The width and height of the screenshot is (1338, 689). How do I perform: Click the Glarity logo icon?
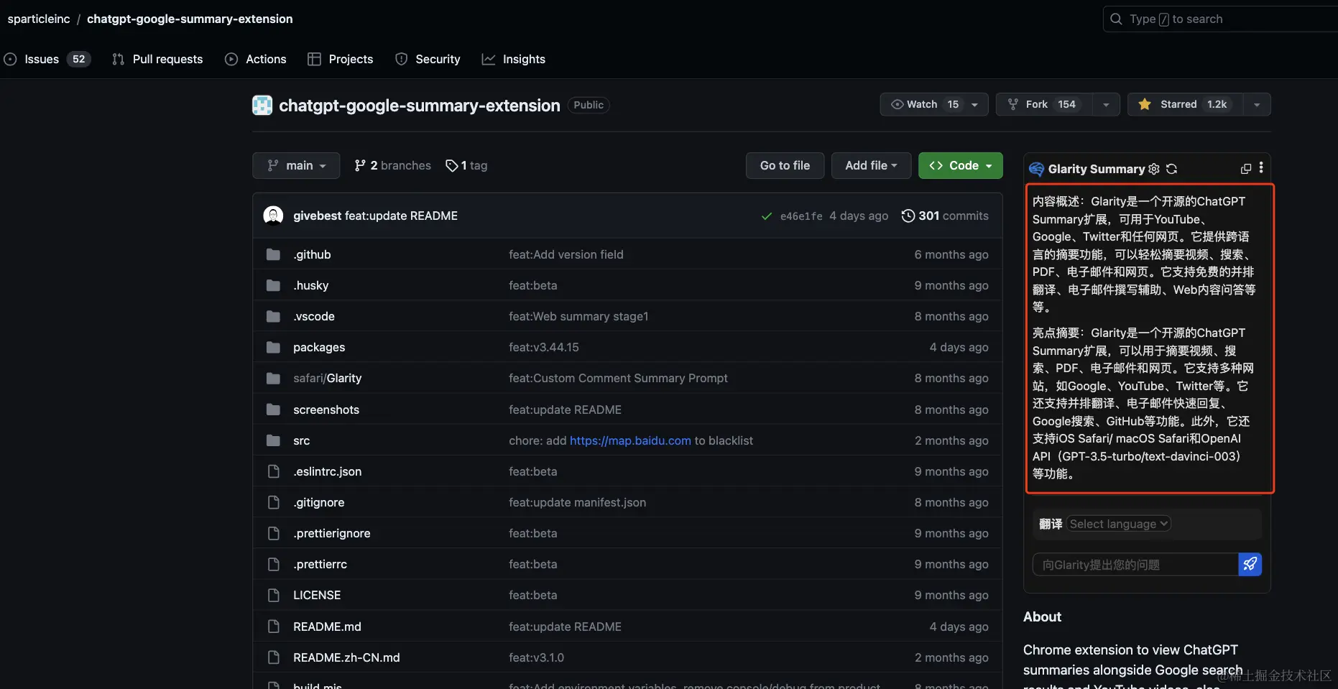point(1036,169)
